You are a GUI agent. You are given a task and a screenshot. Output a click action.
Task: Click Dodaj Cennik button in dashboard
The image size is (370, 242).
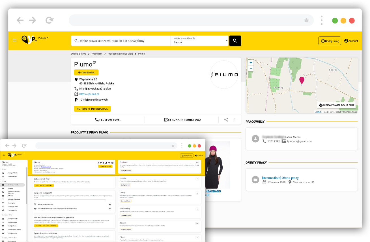[x=125, y=185]
